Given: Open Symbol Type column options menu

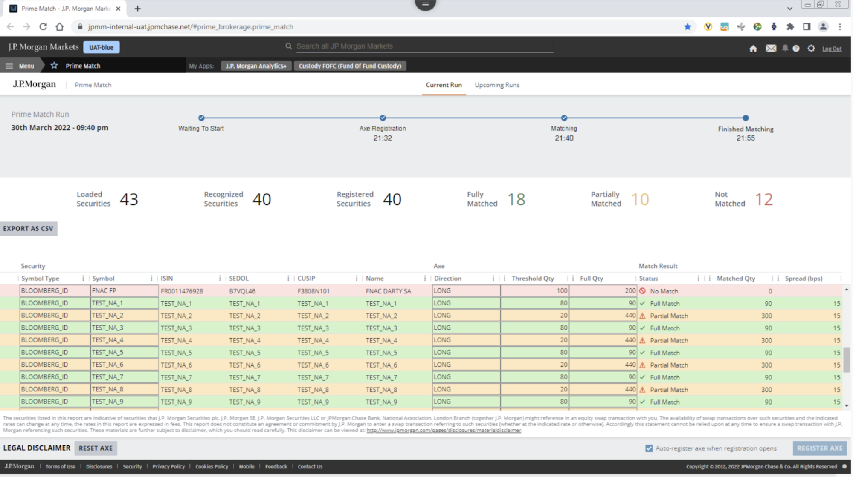Looking at the screenshot, I should click(83, 278).
